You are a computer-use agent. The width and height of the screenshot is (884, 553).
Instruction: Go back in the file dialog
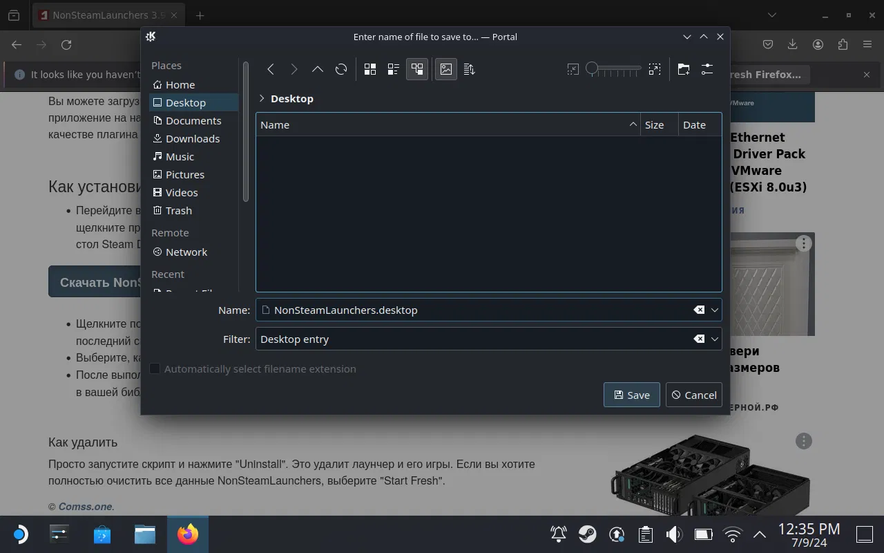pyautogui.click(x=271, y=69)
